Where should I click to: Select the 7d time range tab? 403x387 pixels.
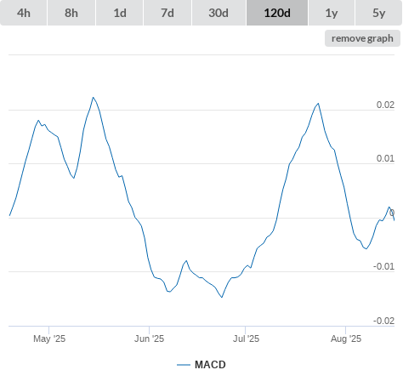tap(167, 13)
